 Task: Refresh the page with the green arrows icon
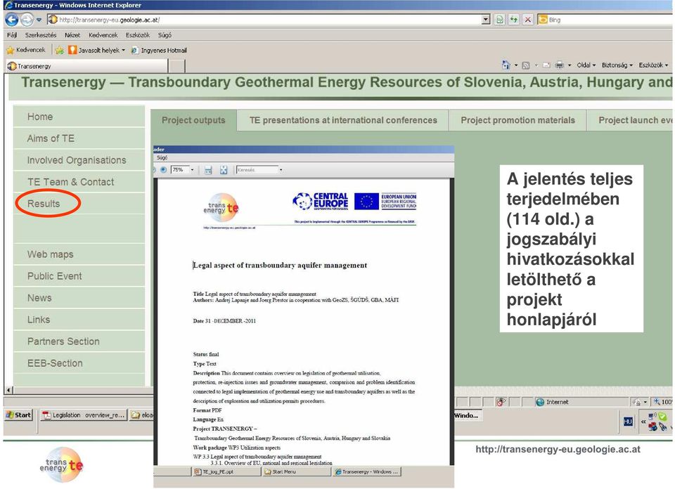click(x=513, y=20)
